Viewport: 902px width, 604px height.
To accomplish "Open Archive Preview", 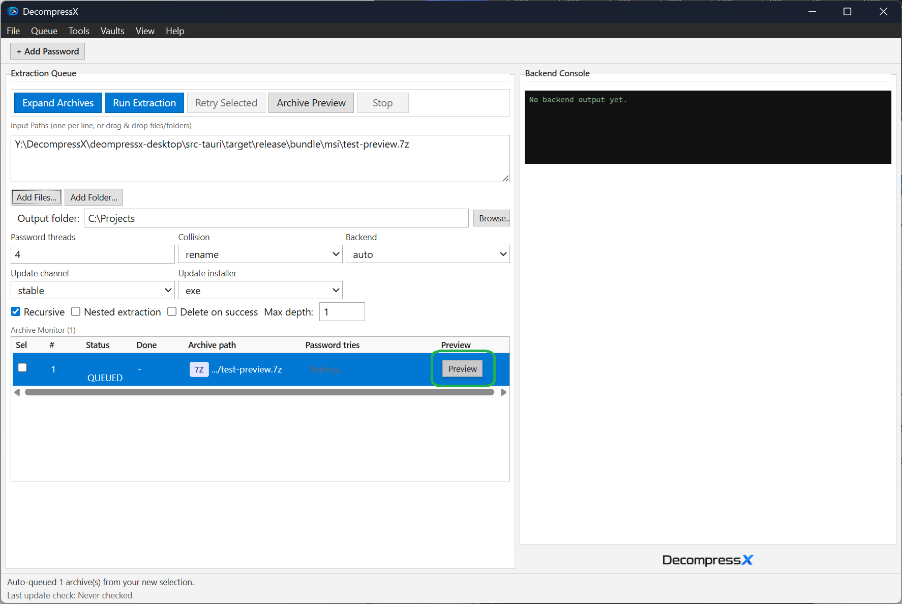I will (x=311, y=103).
